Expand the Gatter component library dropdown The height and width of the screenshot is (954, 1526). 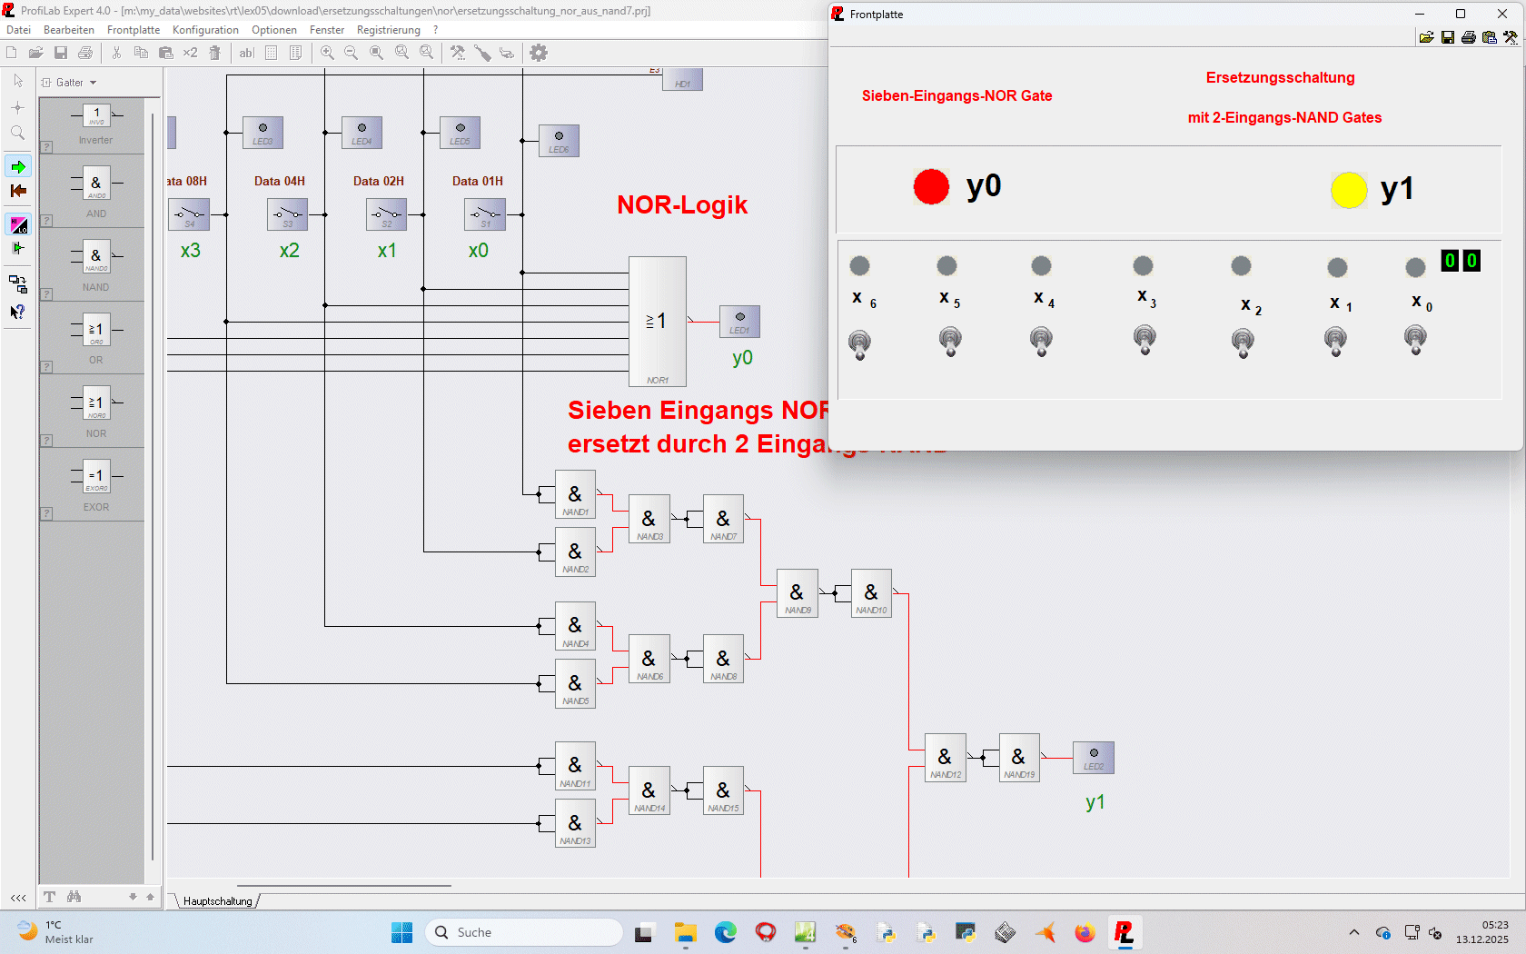pyautogui.click(x=93, y=83)
